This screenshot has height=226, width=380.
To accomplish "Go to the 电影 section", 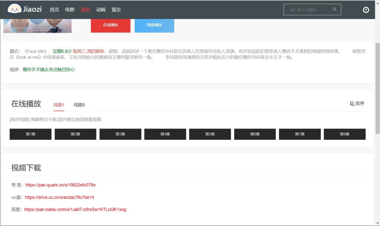I will click(x=70, y=10).
